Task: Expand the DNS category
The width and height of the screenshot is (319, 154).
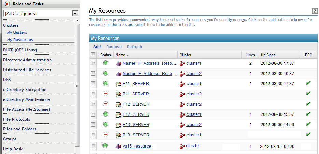Action: [x=7, y=79]
